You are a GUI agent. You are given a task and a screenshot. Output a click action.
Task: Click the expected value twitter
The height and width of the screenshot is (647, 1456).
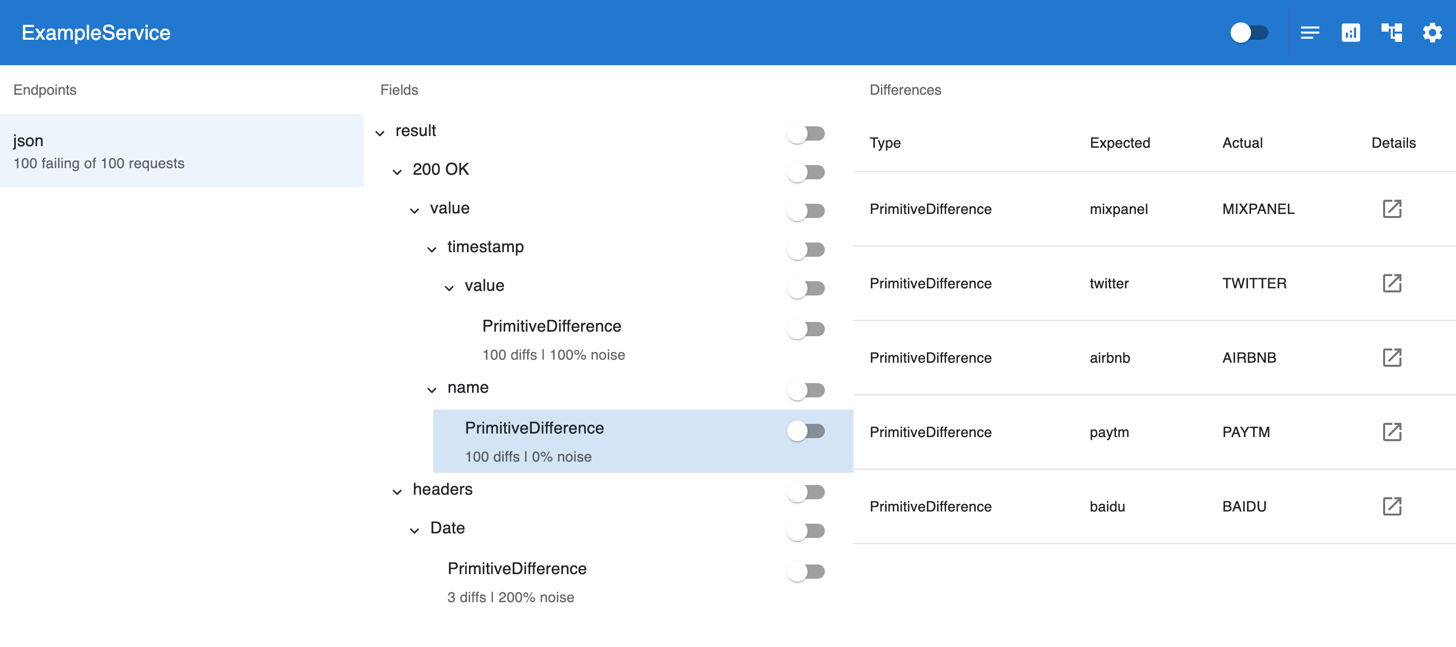pos(1109,283)
